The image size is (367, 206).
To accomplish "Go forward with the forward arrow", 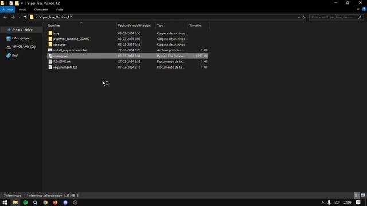I will tap(13, 17).
